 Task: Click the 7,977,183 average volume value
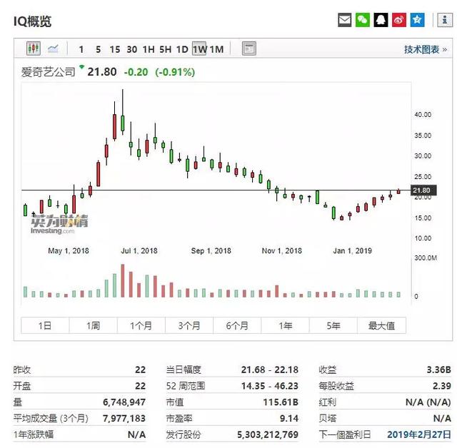point(124,418)
